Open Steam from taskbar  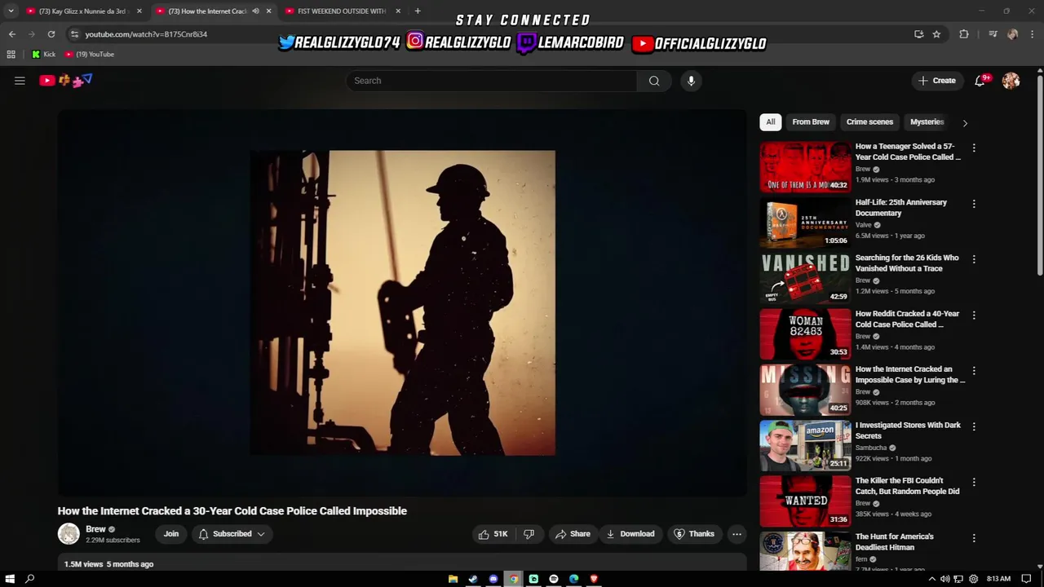click(x=473, y=579)
